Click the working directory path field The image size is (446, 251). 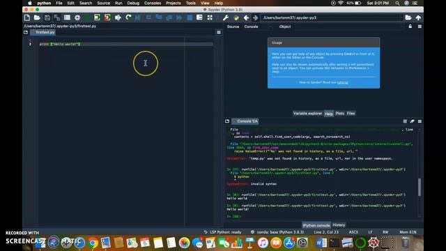pyautogui.click(x=332, y=17)
